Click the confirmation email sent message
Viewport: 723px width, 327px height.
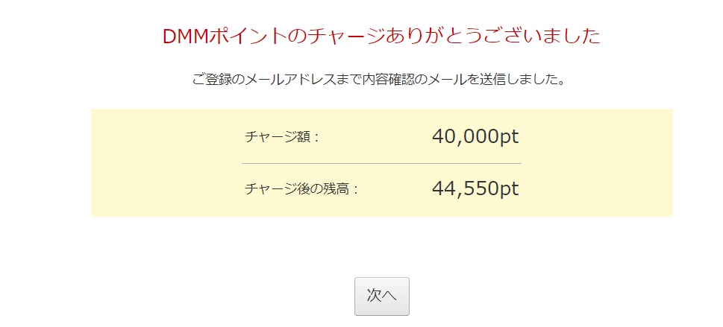(x=379, y=79)
